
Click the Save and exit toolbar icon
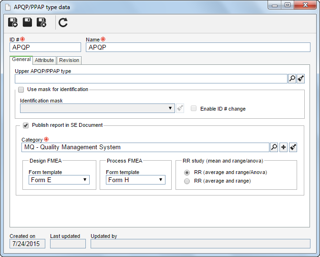tap(41, 22)
